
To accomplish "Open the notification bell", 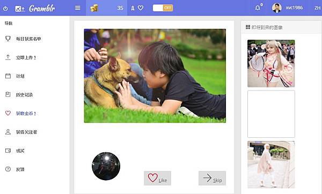I will [258, 8].
